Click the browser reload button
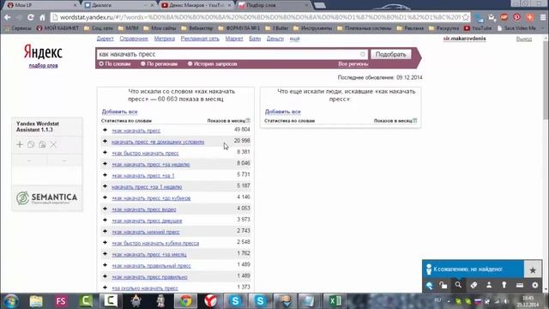This screenshot has height=309, width=549. pos(31,17)
